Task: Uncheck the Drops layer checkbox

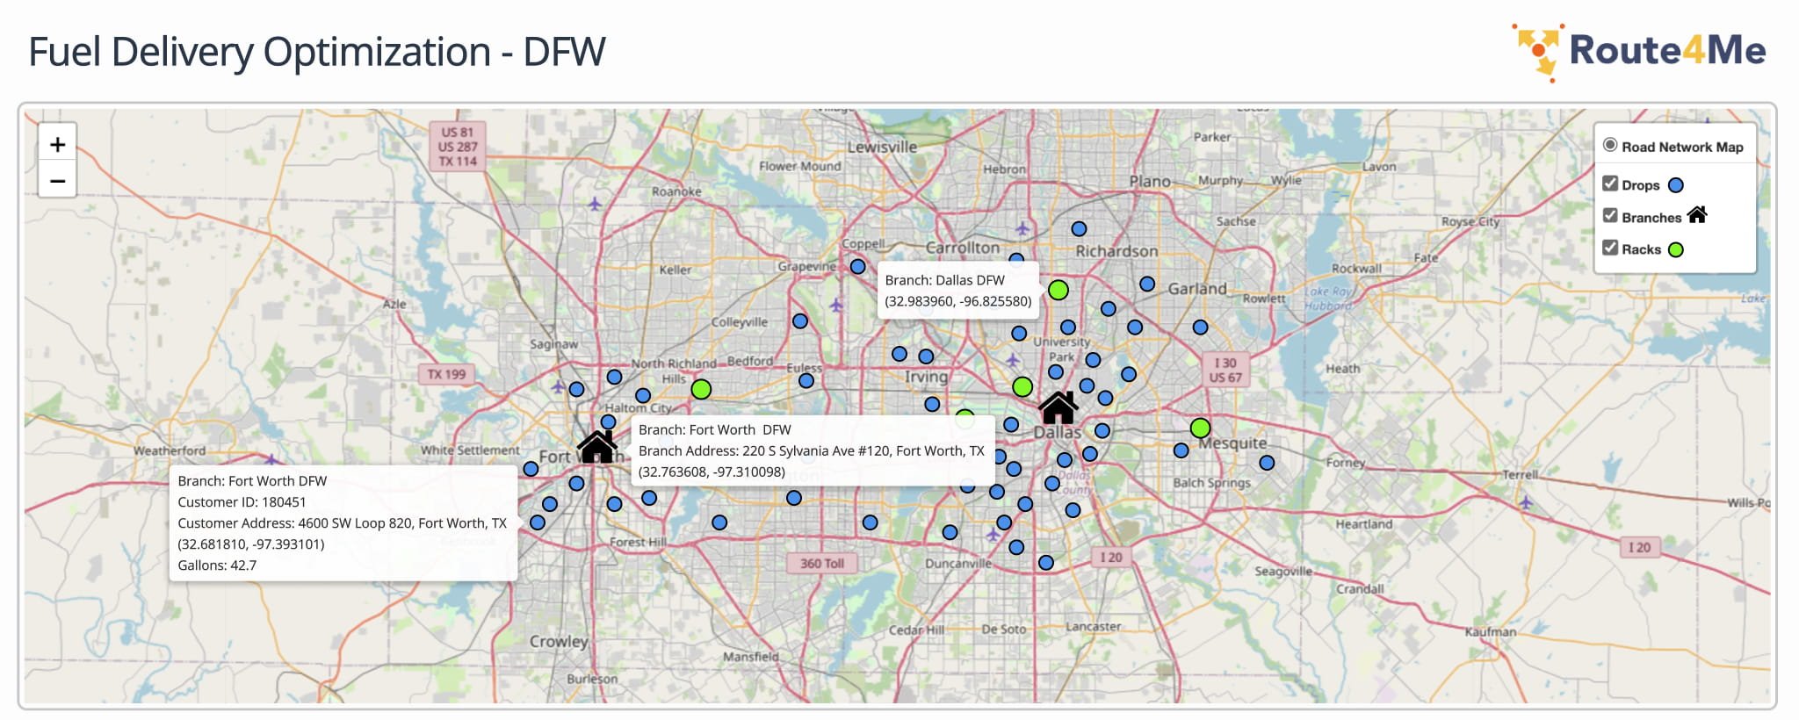Action: (x=1610, y=184)
